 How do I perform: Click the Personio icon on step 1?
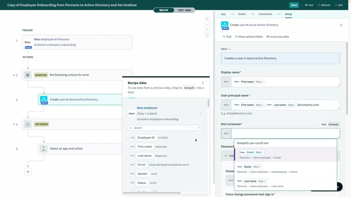click(x=28, y=42)
